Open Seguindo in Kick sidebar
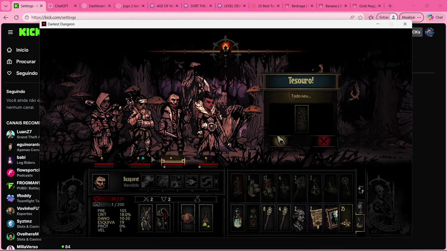 pos(22,73)
